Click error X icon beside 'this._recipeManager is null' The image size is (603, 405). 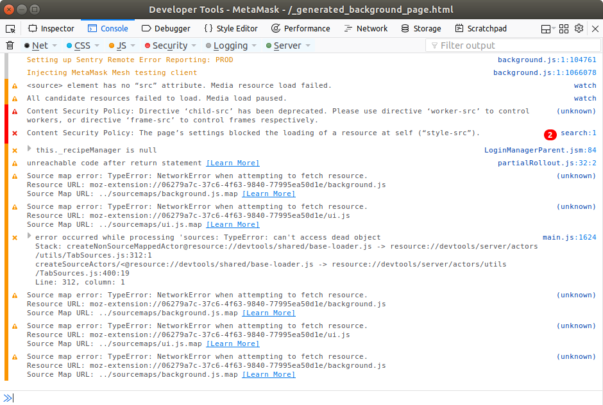coord(15,151)
